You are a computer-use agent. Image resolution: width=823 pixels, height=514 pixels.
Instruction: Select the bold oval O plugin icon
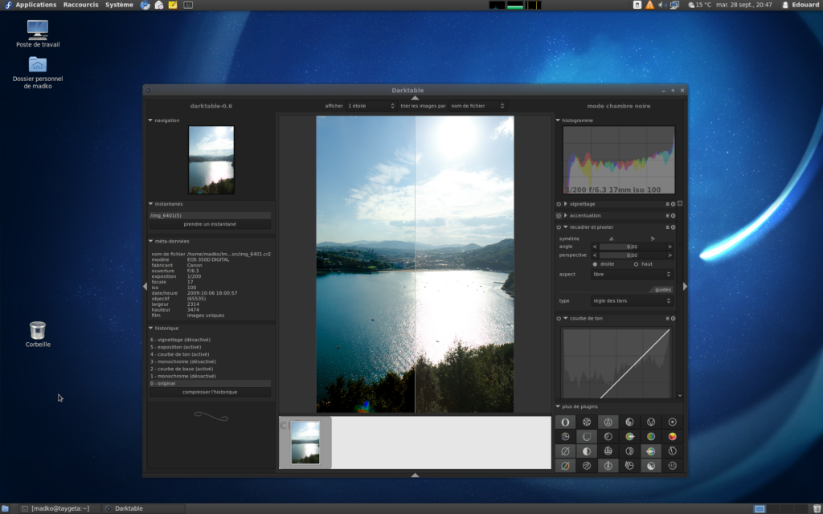click(x=565, y=422)
